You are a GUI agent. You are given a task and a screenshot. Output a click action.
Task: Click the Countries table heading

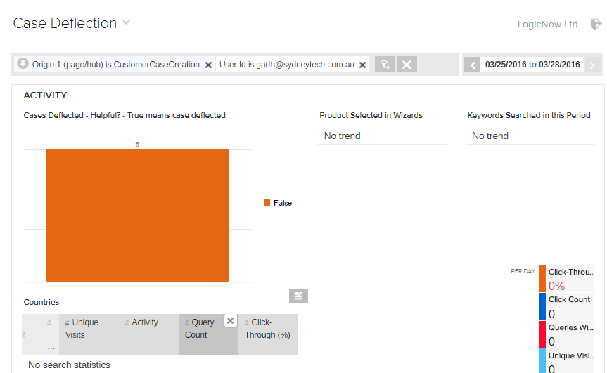coord(41,302)
